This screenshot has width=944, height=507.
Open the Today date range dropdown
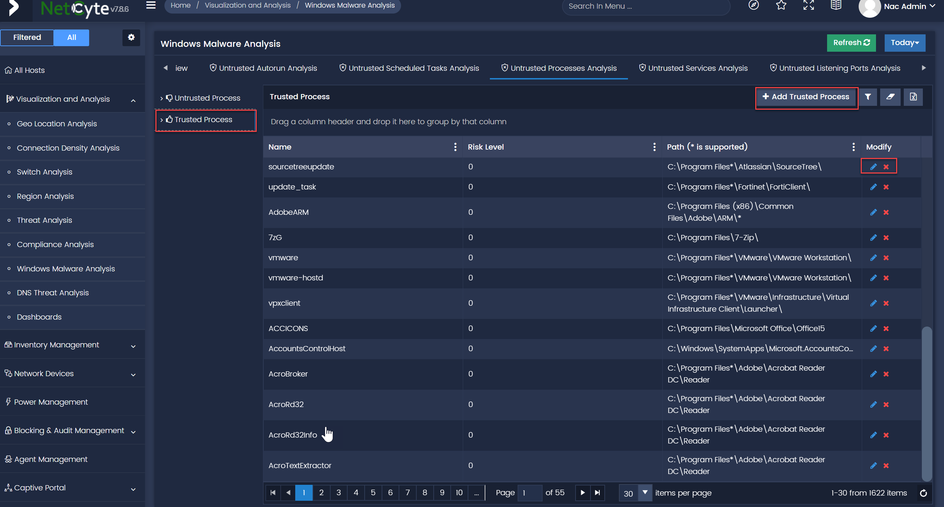click(x=904, y=43)
